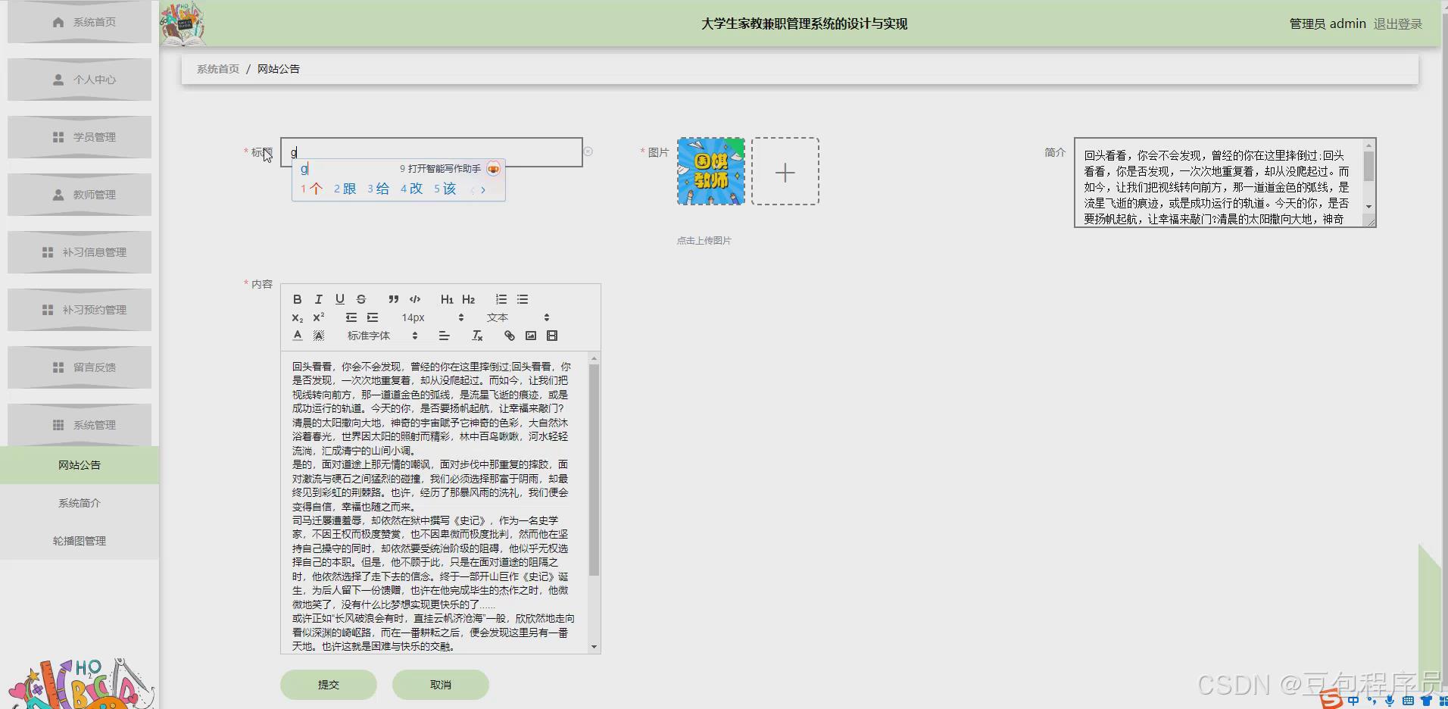Insert a video via the editor video icon

pyautogui.click(x=552, y=335)
